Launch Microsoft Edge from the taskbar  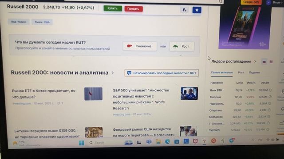click(x=167, y=141)
